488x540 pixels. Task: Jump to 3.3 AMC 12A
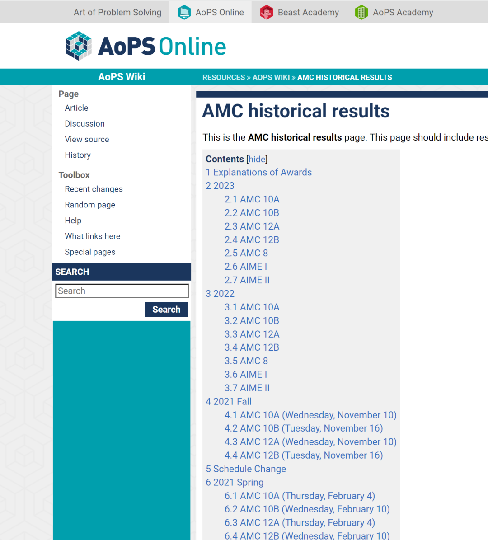(252, 334)
